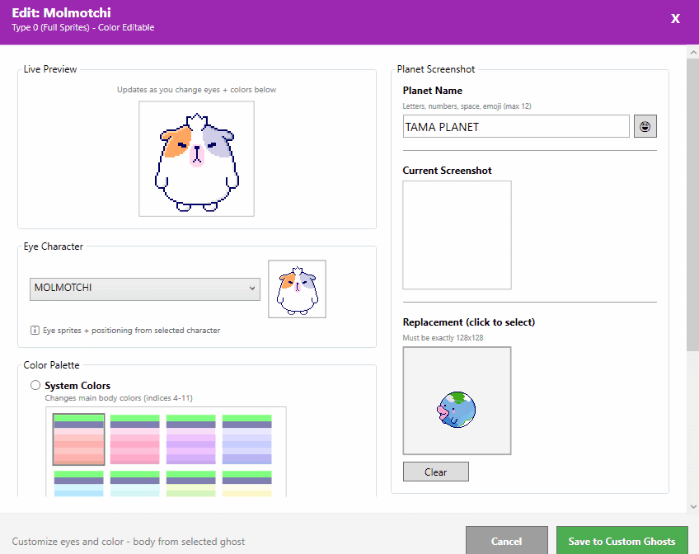Choose the hot pink color palette
699x554 pixels.
pyautogui.click(x=134, y=439)
